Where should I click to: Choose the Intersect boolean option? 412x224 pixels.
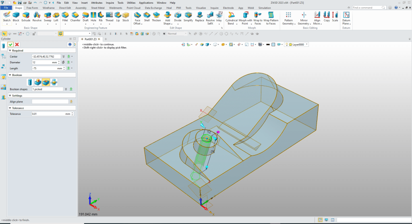(x=54, y=82)
